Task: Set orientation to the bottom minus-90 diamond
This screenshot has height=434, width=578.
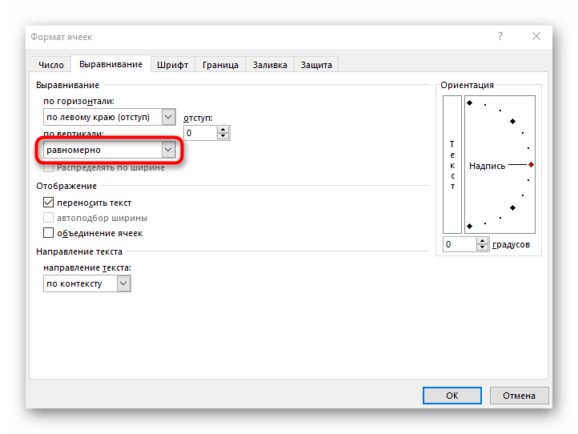Action: (x=469, y=226)
